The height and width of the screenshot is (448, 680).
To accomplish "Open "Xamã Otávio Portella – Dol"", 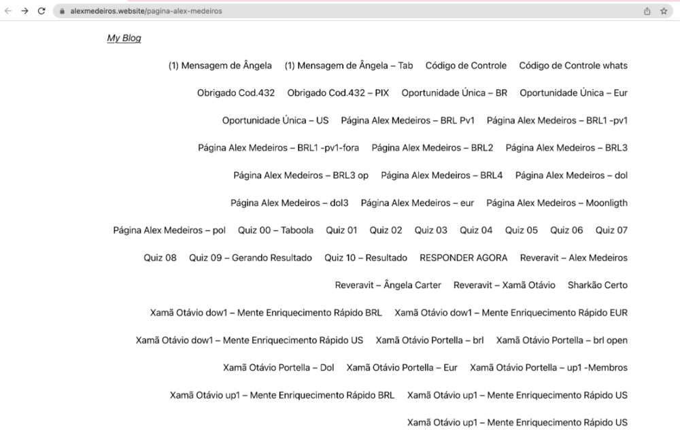I will tap(278, 368).
